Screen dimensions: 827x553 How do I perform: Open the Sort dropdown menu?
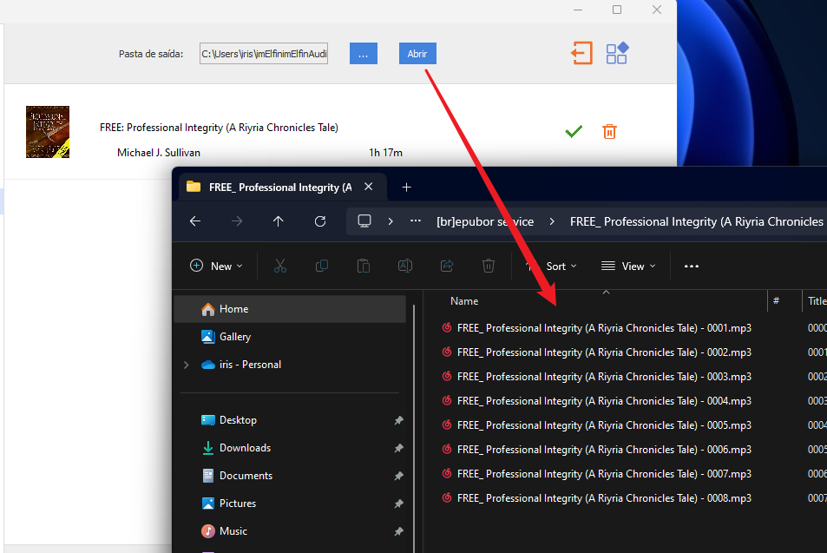tap(551, 266)
